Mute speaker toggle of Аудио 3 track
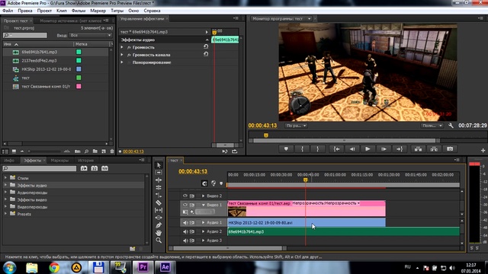This screenshot has width=488, height=274. pos(185,241)
